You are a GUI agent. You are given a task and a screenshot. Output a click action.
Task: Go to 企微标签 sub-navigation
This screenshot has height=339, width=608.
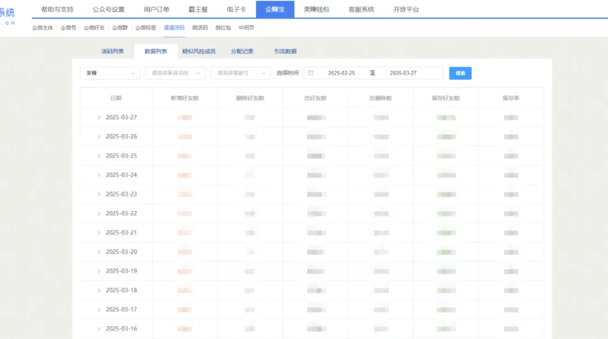145,28
